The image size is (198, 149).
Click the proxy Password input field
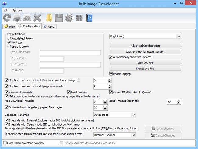click(52, 71)
